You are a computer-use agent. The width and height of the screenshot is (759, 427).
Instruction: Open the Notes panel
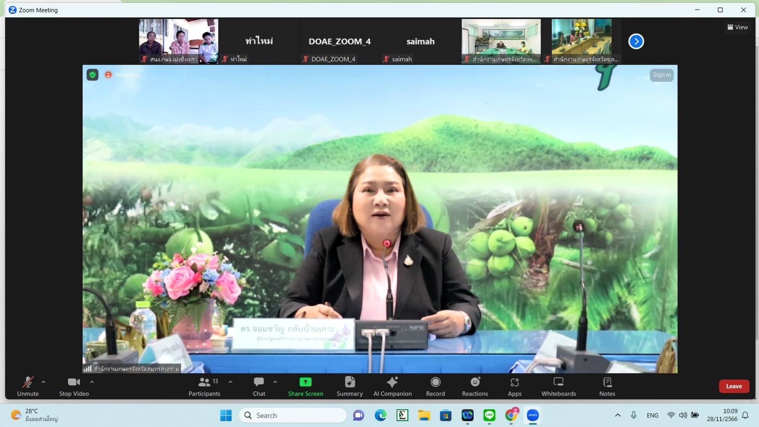point(607,386)
